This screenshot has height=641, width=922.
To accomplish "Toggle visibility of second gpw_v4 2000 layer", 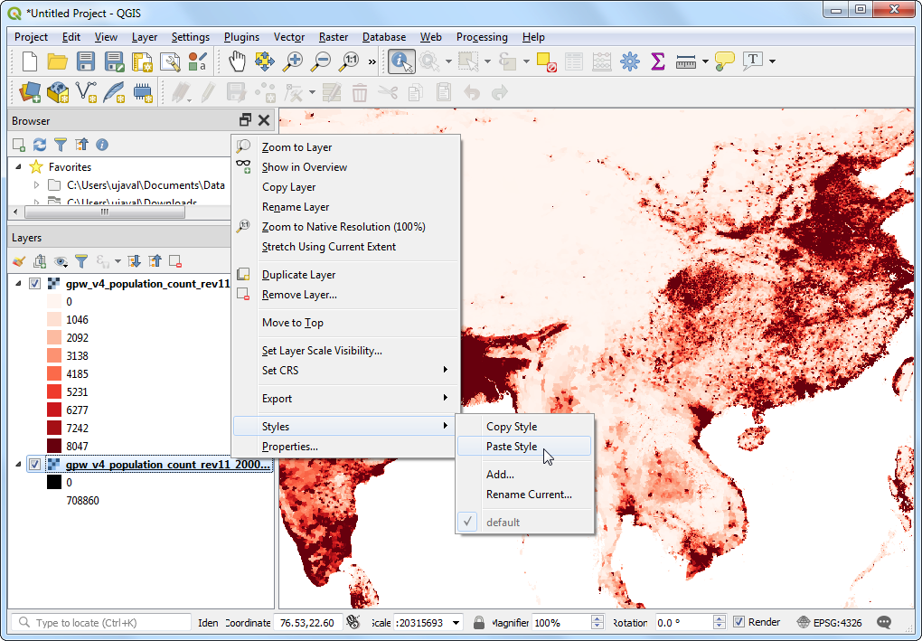I will pyautogui.click(x=34, y=464).
